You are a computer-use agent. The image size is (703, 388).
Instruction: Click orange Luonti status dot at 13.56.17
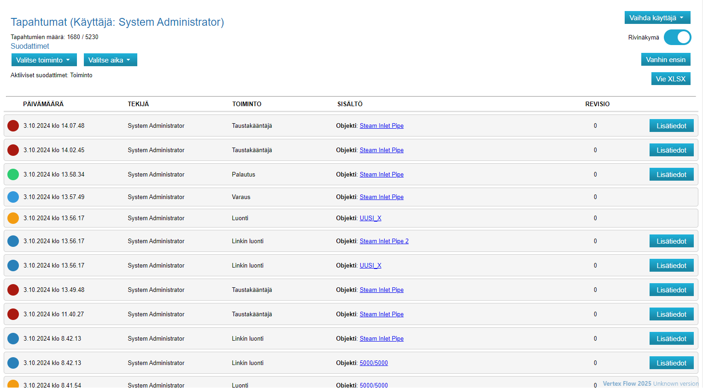(x=13, y=218)
